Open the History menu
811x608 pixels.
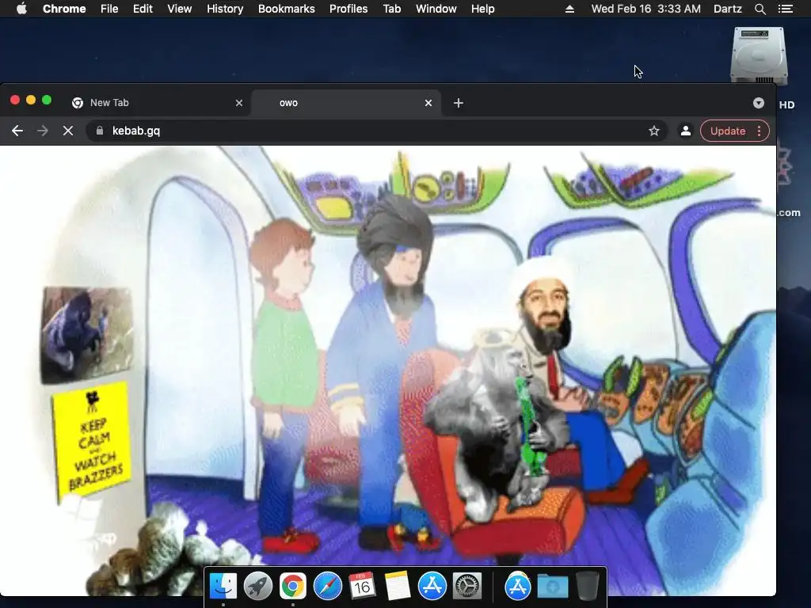pyautogui.click(x=225, y=9)
